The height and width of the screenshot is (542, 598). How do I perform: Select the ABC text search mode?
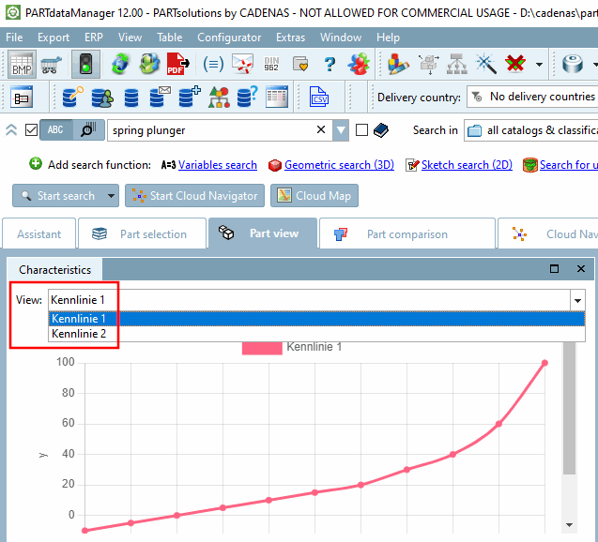(x=55, y=130)
